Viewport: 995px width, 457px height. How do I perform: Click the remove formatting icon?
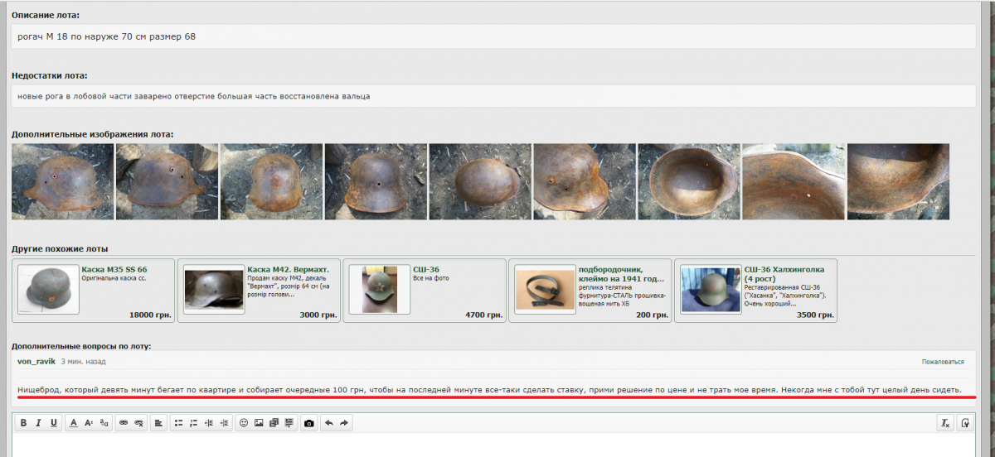(944, 423)
